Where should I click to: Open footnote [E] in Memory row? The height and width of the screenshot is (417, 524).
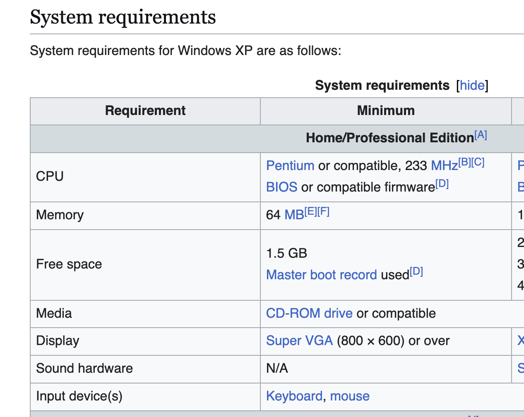coord(310,211)
